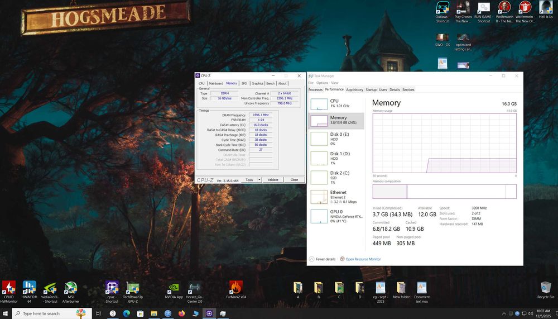Click the Close button in CPU-Z

coord(294,180)
